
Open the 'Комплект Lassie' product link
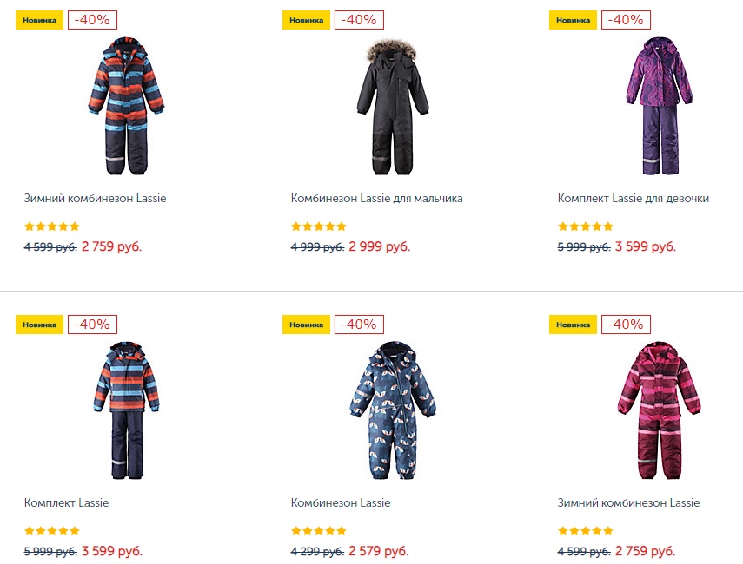point(66,502)
